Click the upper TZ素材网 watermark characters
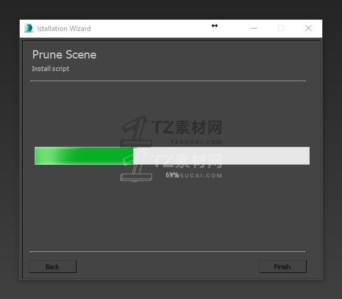Screen dimensions: 342x299 pyautogui.click(x=187, y=127)
